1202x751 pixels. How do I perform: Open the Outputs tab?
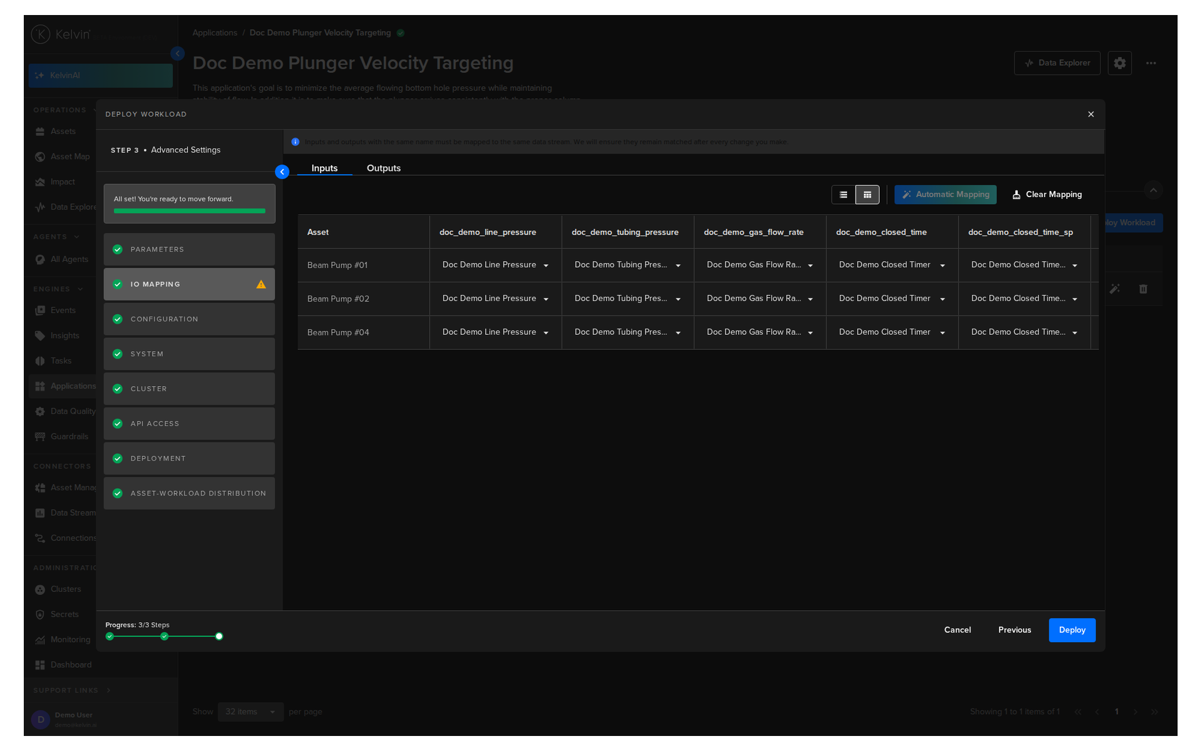point(384,168)
